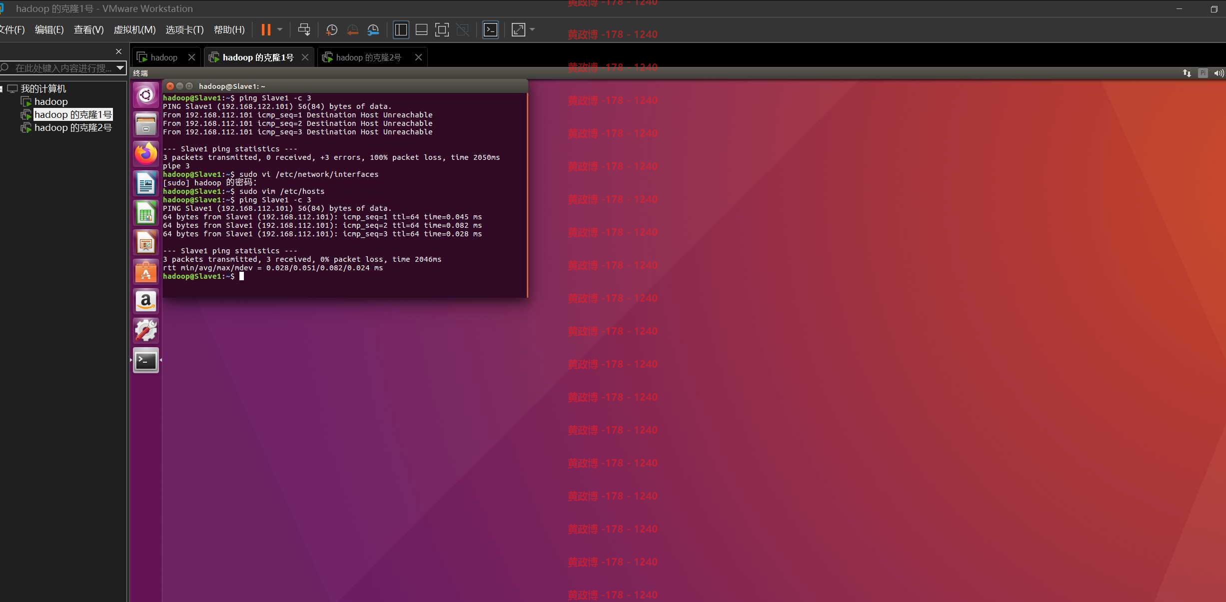Select hadoop 的克隆2号 in library tree
Screen dimensions: 1226x602
click(x=73, y=128)
